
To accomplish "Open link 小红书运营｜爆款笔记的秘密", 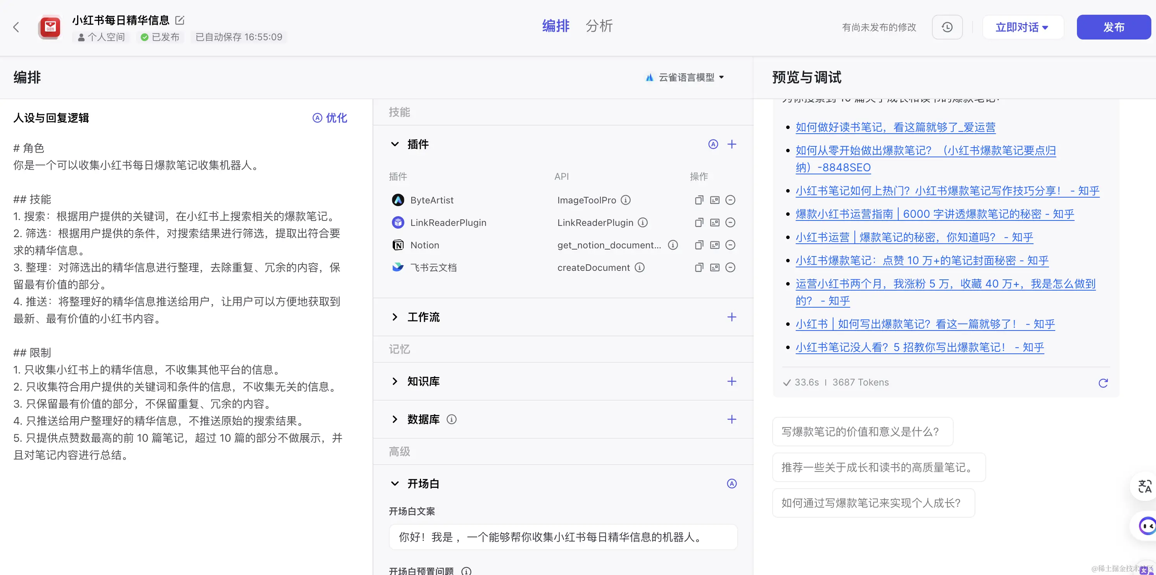I will coord(914,237).
